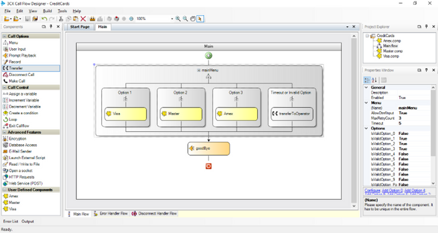Click the Paste toolbar icon
Screen dimensions: 438x233
pyautogui.click(x=76, y=19)
